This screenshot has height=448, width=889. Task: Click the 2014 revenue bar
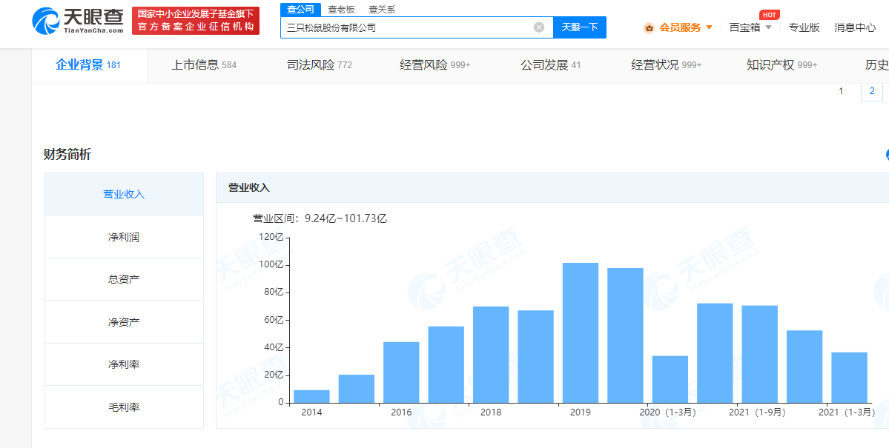(311, 396)
